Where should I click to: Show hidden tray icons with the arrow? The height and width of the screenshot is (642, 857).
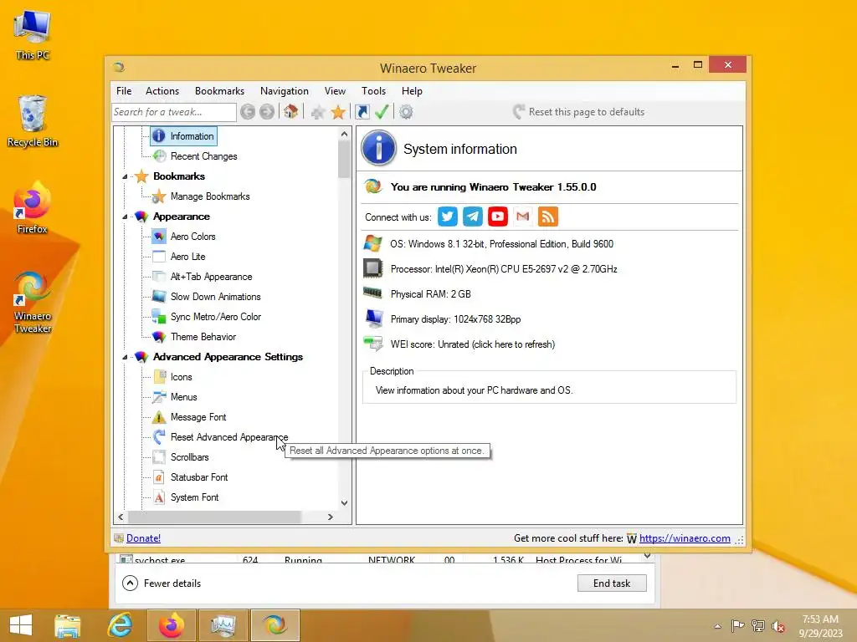(717, 626)
